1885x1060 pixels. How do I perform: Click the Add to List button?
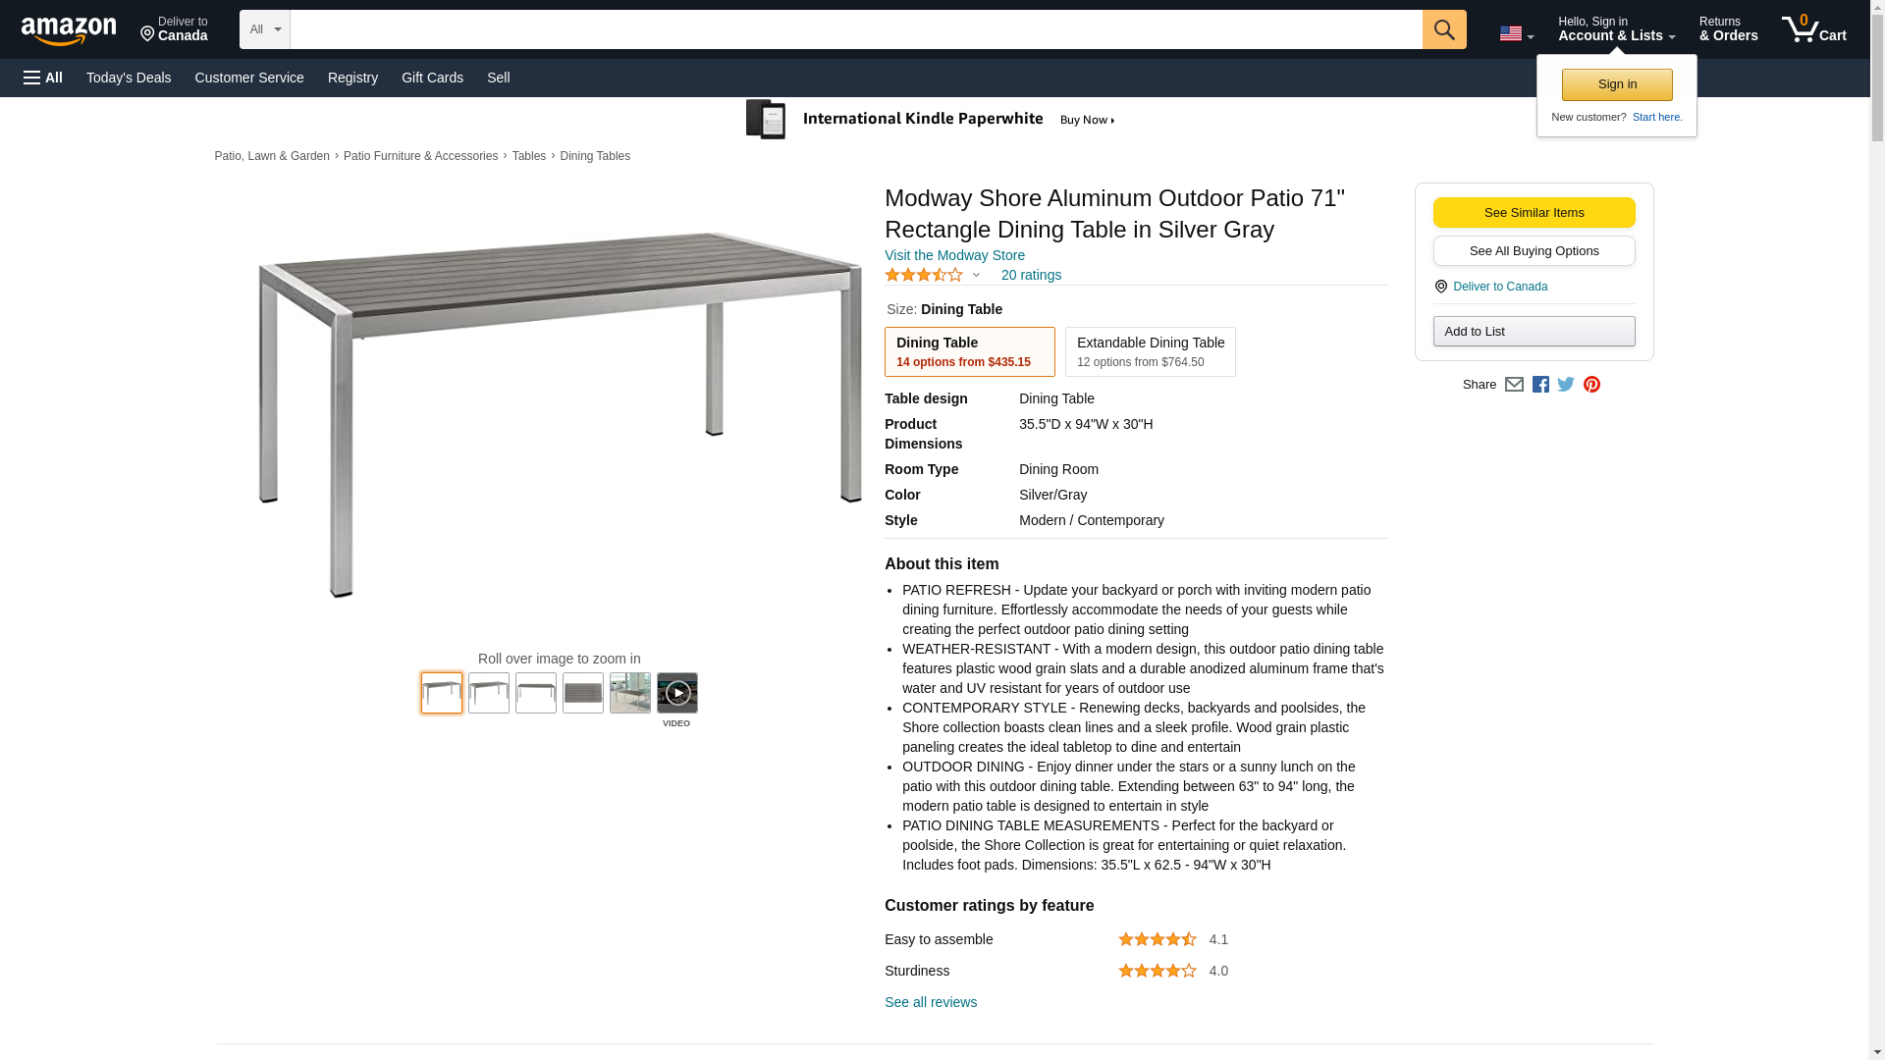point(1534,332)
